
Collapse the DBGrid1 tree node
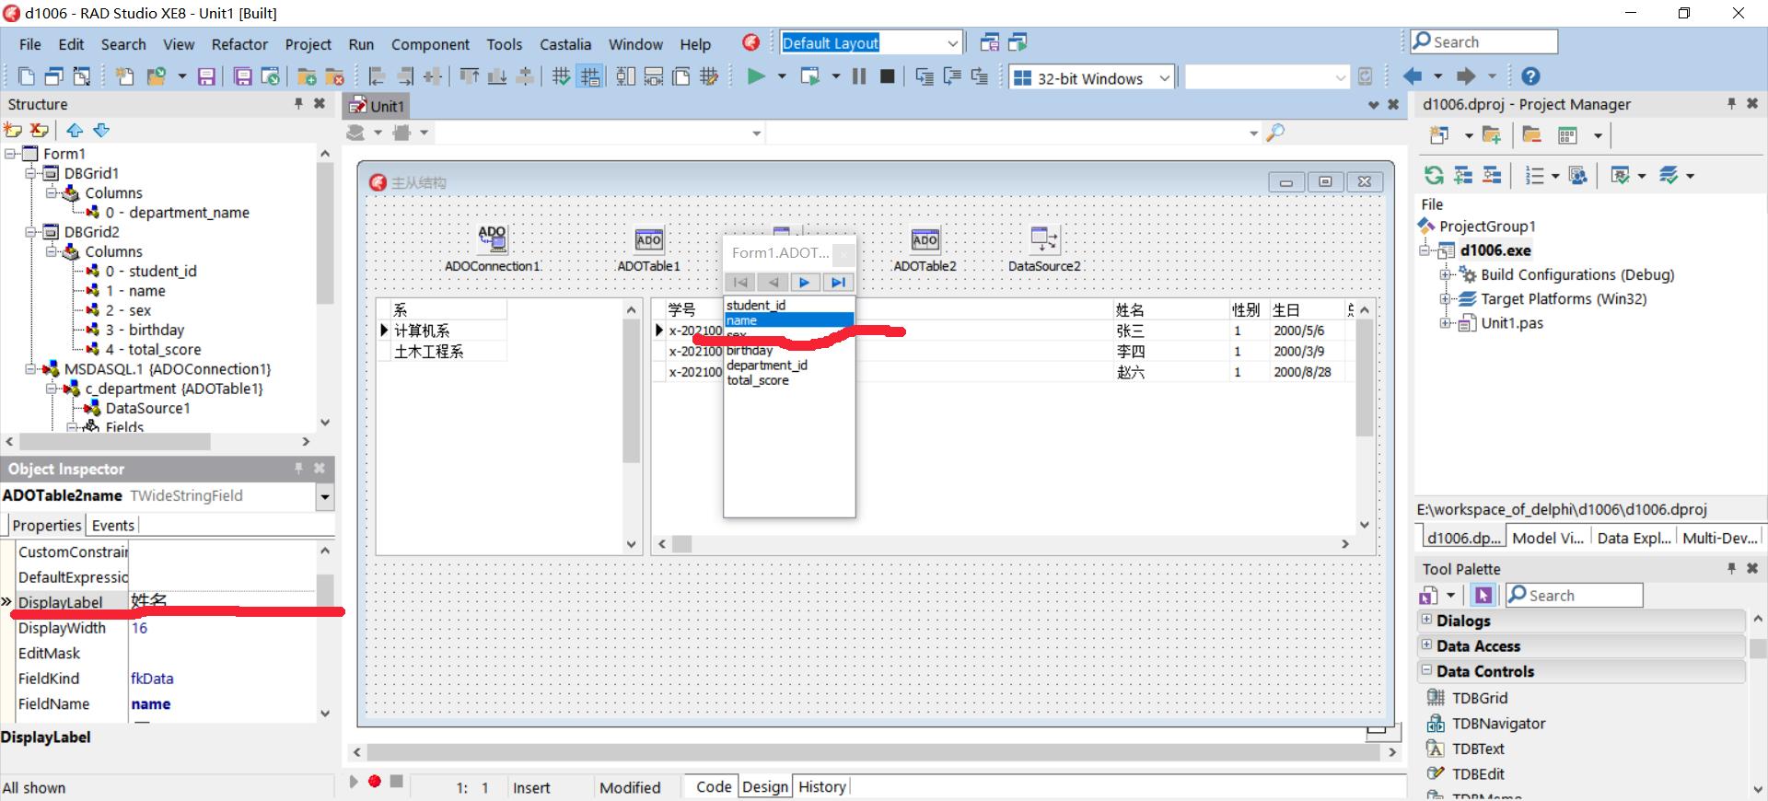click(x=30, y=173)
